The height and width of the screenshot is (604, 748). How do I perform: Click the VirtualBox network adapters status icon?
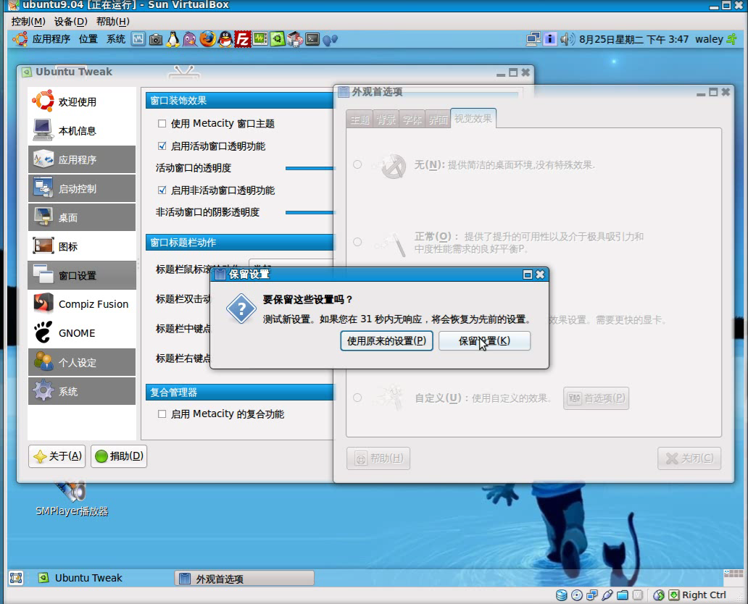click(592, 595)
